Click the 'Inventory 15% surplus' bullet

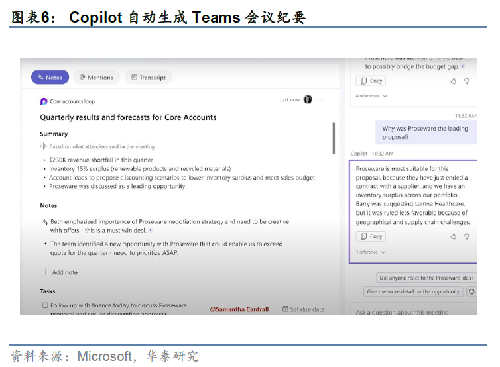tap(140, 168)
